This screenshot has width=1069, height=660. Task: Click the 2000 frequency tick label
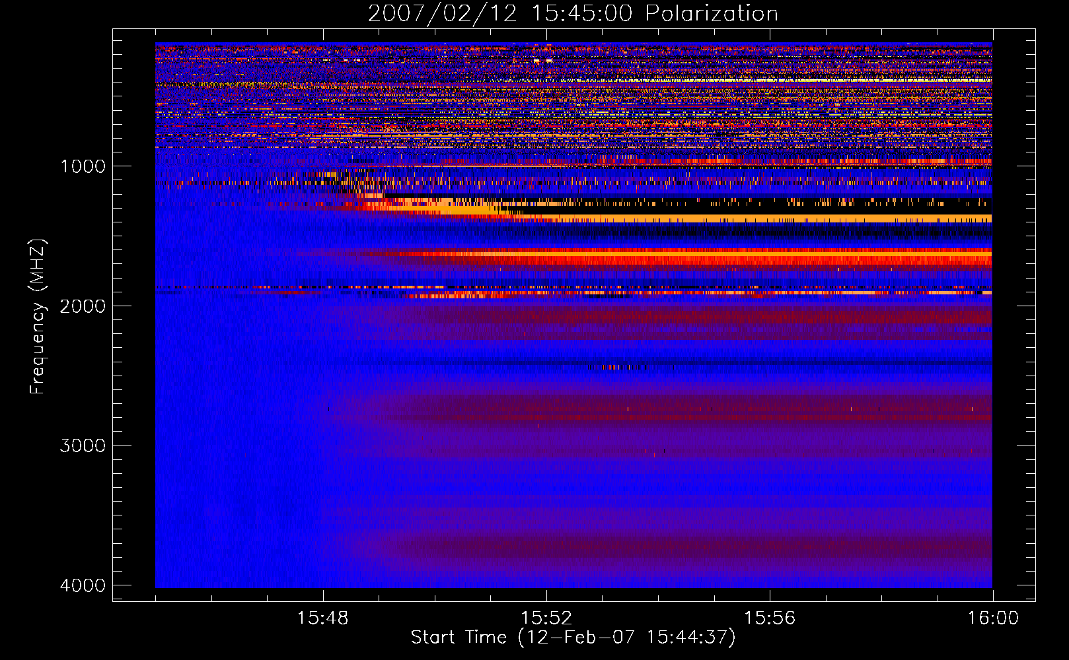pyautogui.click(x=83, y=306)
